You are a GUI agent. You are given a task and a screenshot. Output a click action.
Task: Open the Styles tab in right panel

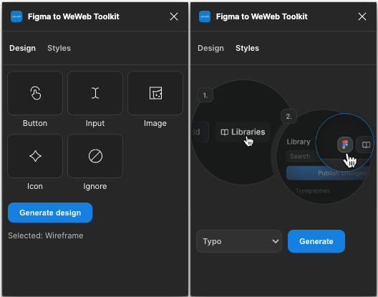pos(247,48)
